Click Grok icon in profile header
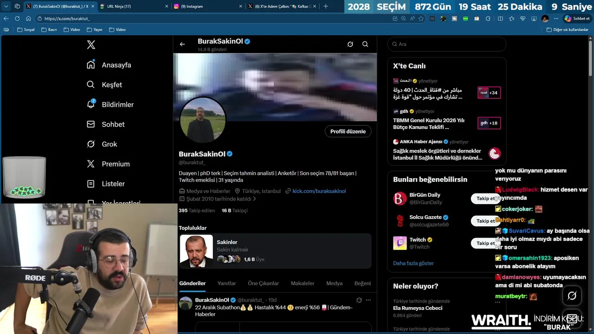This screenshot has height=334, width=594. pos(350,44)
